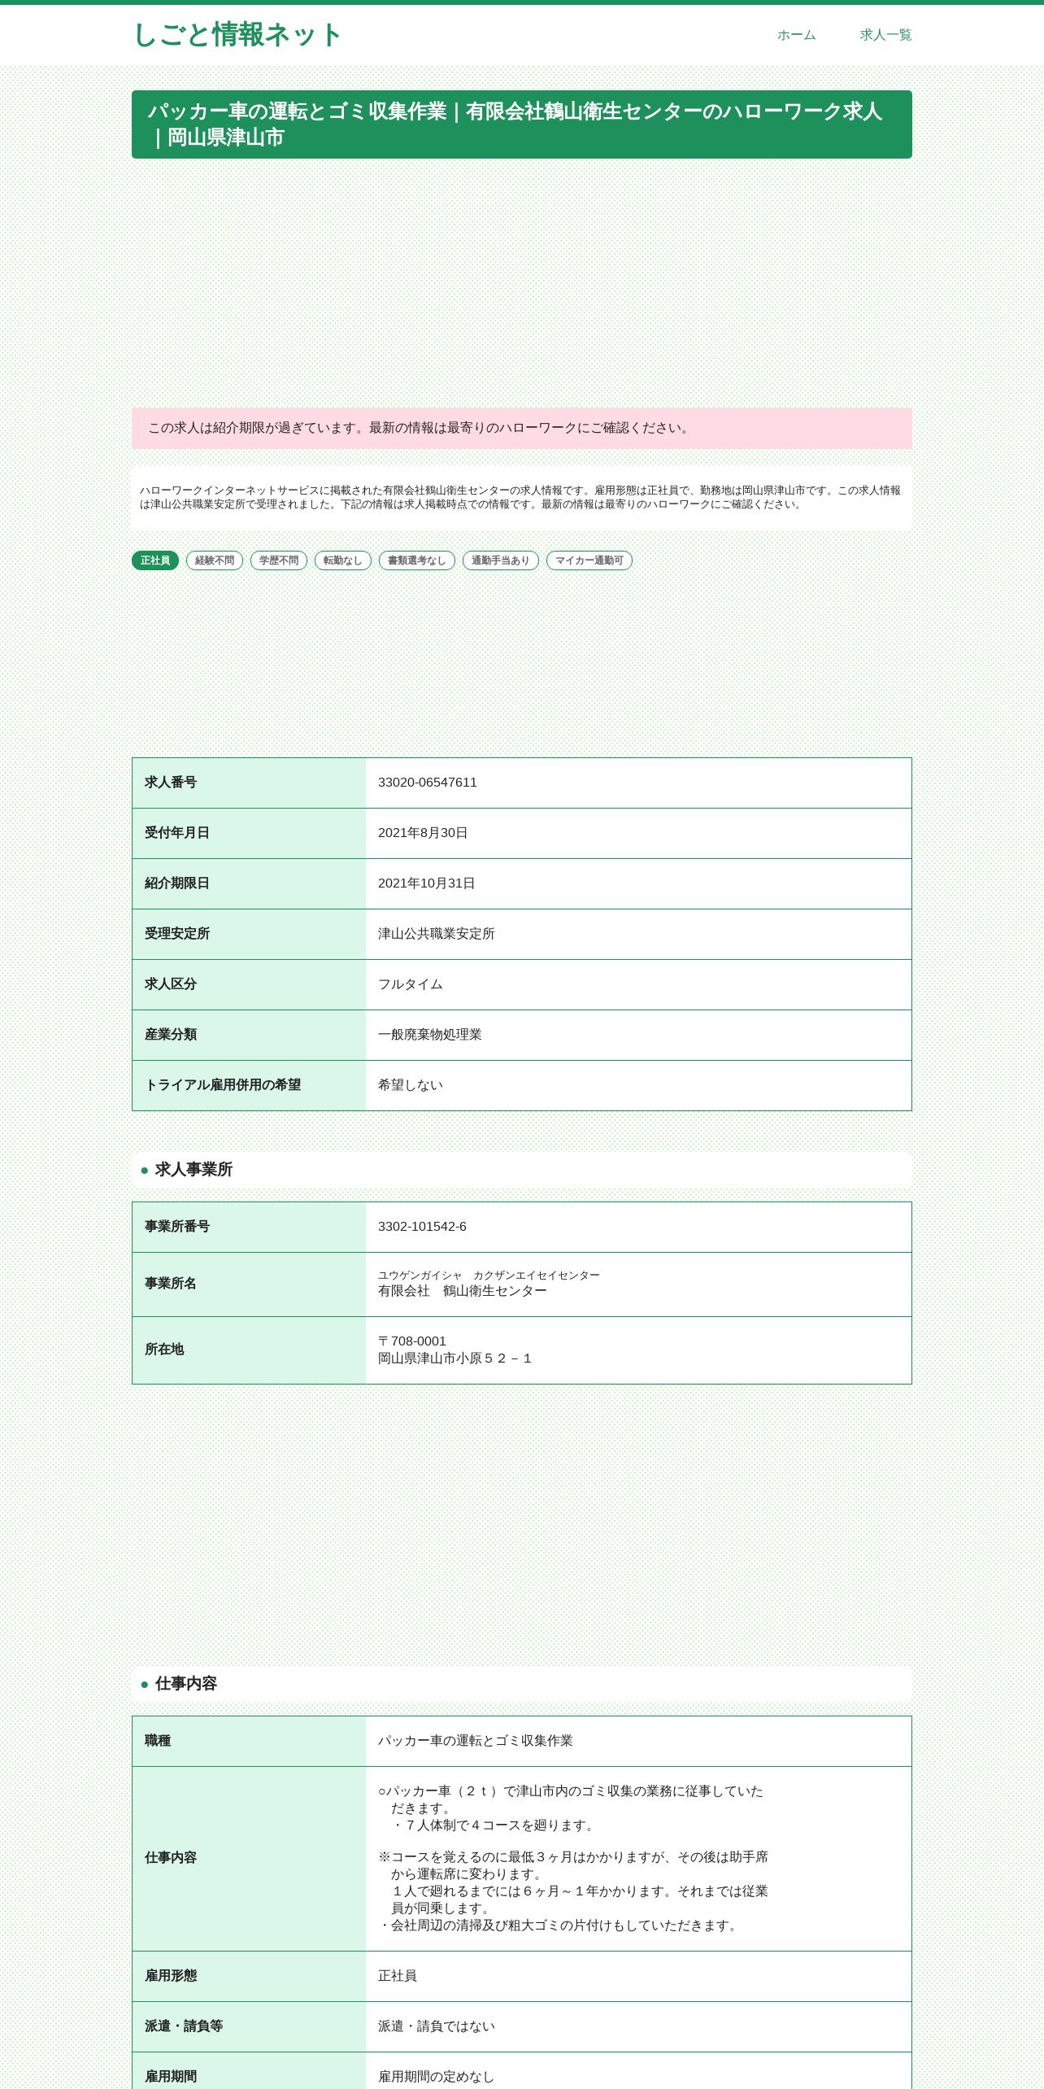The image size is (1044, 2089).
Task: Click the 書類選考なし tag
Action: pos(417,560)
